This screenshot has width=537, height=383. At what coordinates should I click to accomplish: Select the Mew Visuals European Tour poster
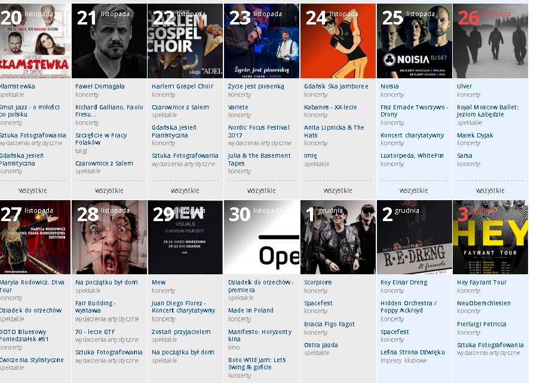[x=185, y=237]
